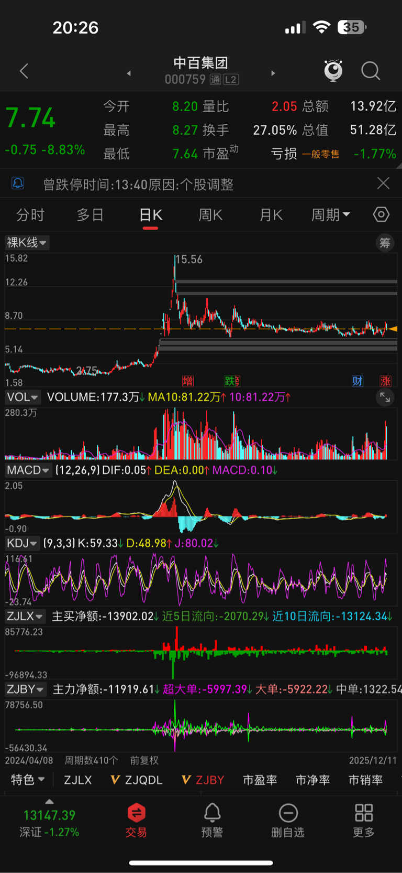Screen dimensions: 402x873
Task: Tap the 通 badge beside stock code
Action: click(x=215, y=80)
